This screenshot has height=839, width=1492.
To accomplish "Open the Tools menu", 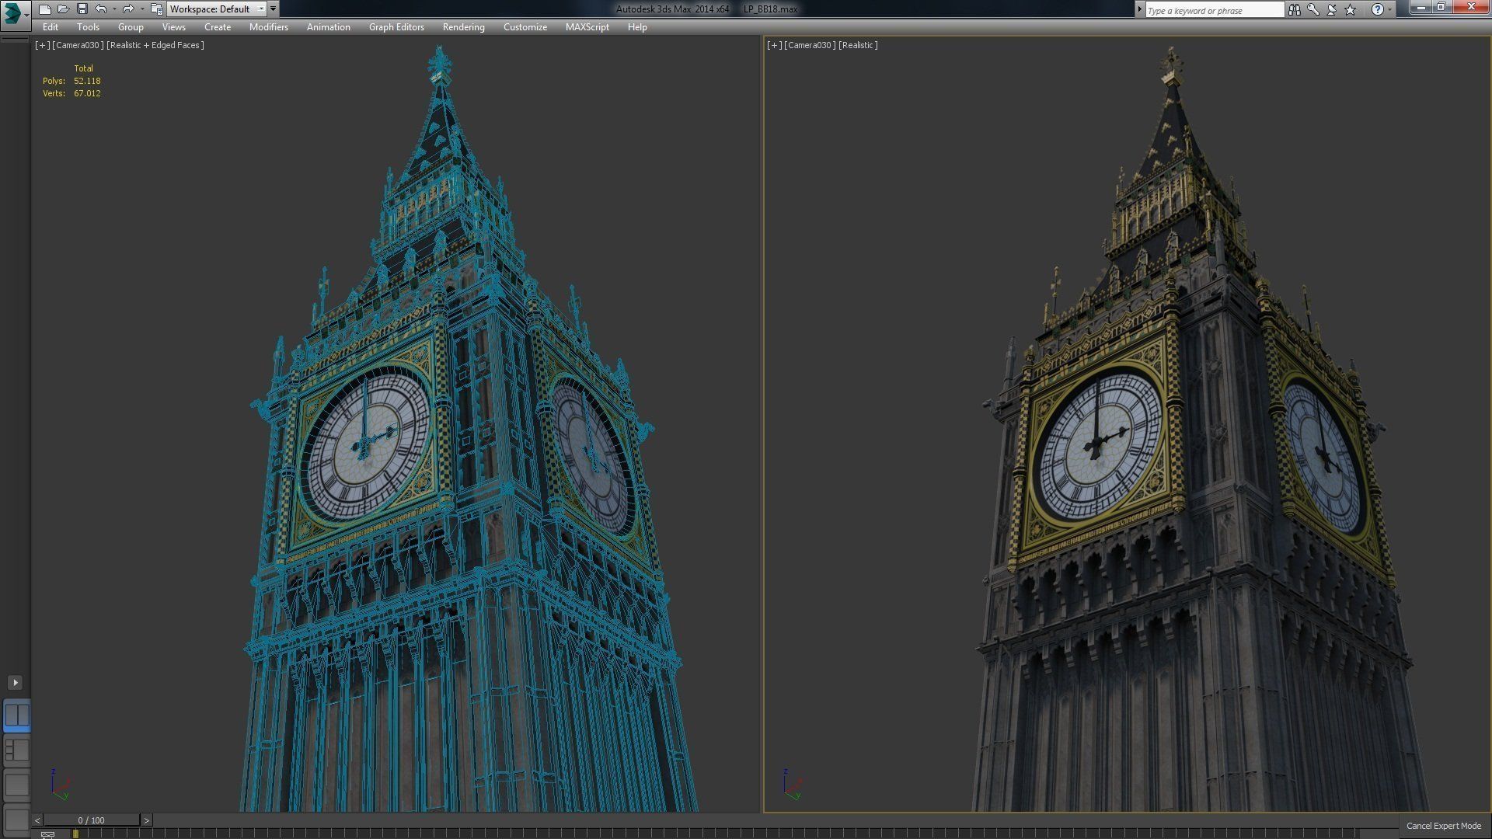I will (x=88, y=27).
